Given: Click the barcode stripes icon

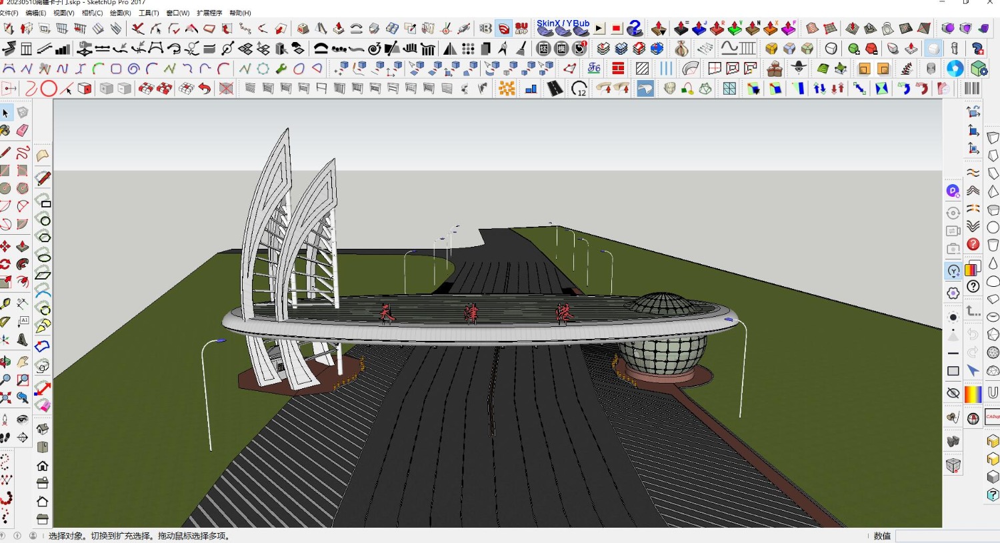Looking at the screenshot, I should pos(972,89).
